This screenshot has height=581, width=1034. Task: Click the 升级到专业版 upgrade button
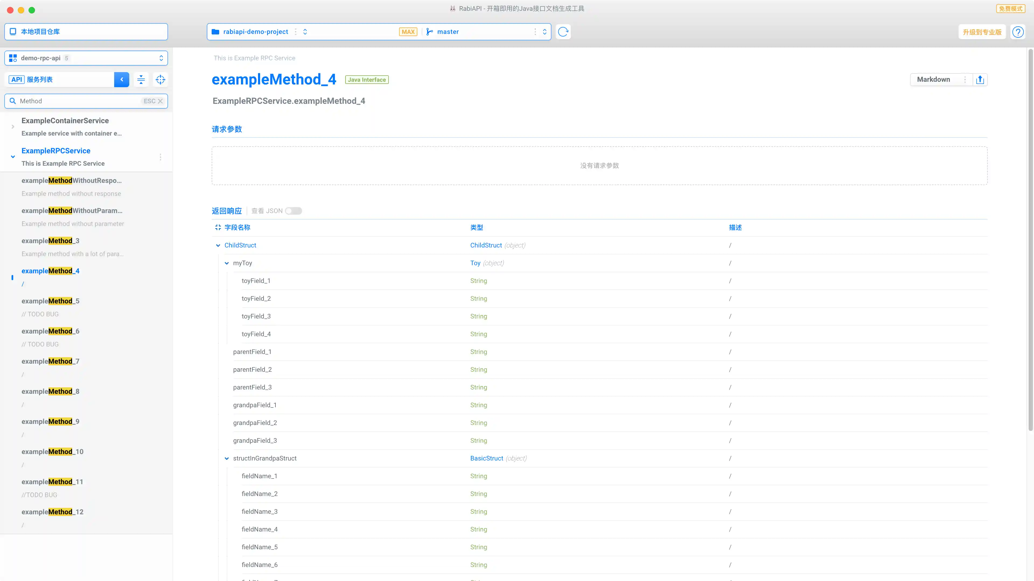pos(982,32)
